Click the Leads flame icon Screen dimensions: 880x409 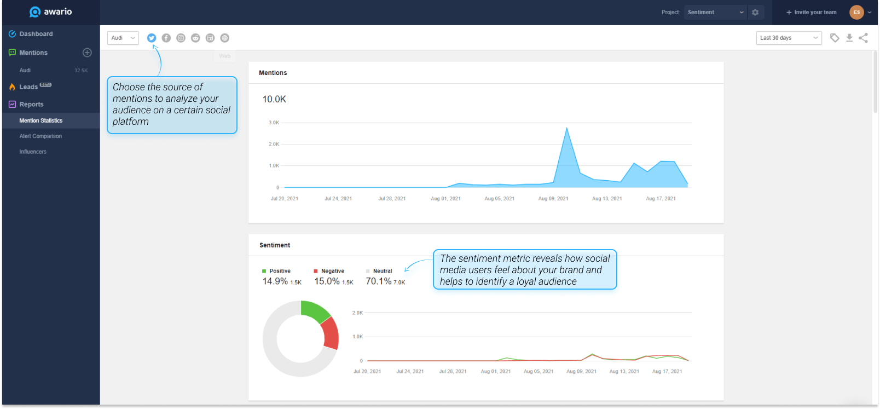point(12,87)
